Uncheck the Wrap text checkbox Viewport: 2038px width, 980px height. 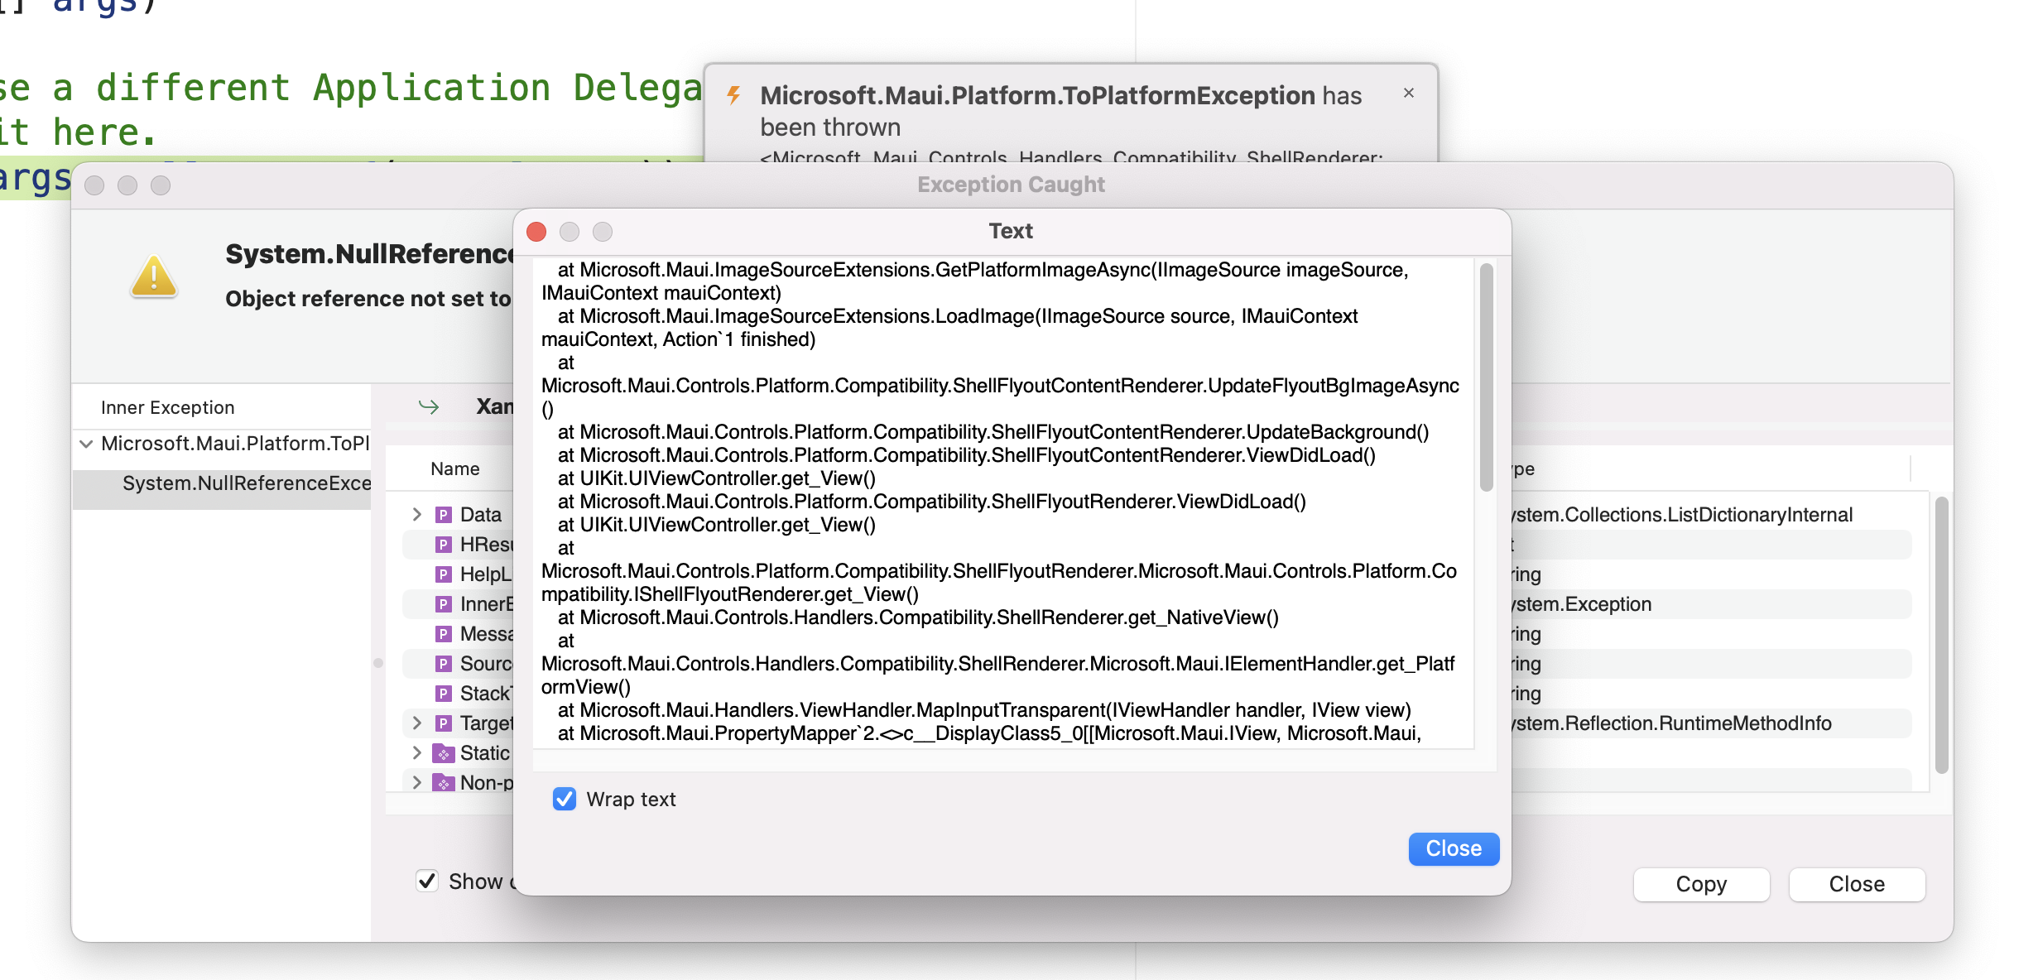coord(565,800)
